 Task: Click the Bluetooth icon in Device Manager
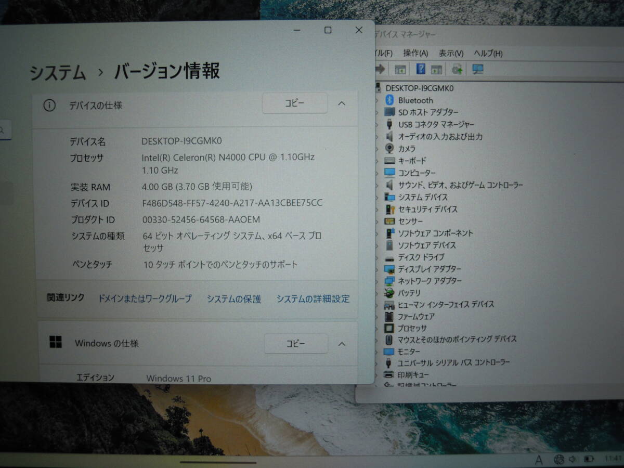[x=390, y=100]
